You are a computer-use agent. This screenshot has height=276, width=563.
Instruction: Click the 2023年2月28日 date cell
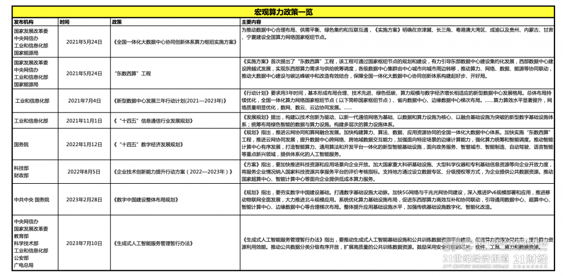point(84,199)
